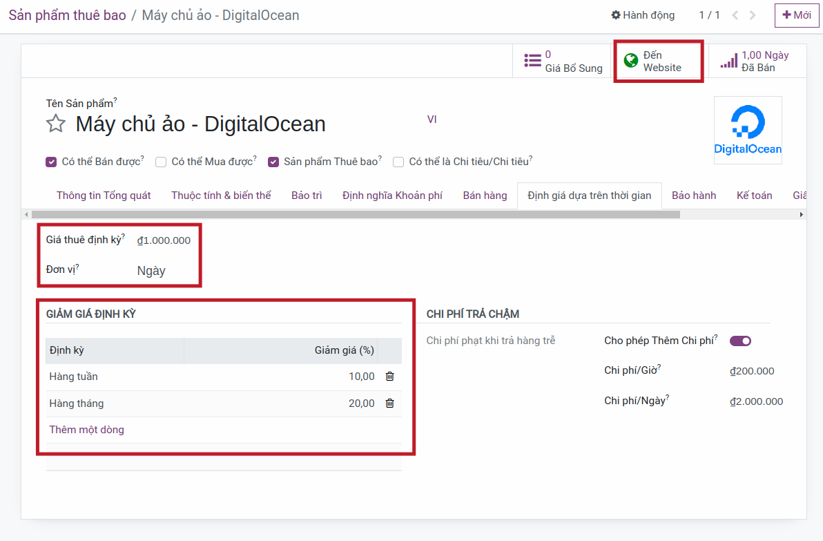The width and height of the screenshot is (823, 541).
Task: Open Giá Bổ Sung list button
Action: [563, 61]
